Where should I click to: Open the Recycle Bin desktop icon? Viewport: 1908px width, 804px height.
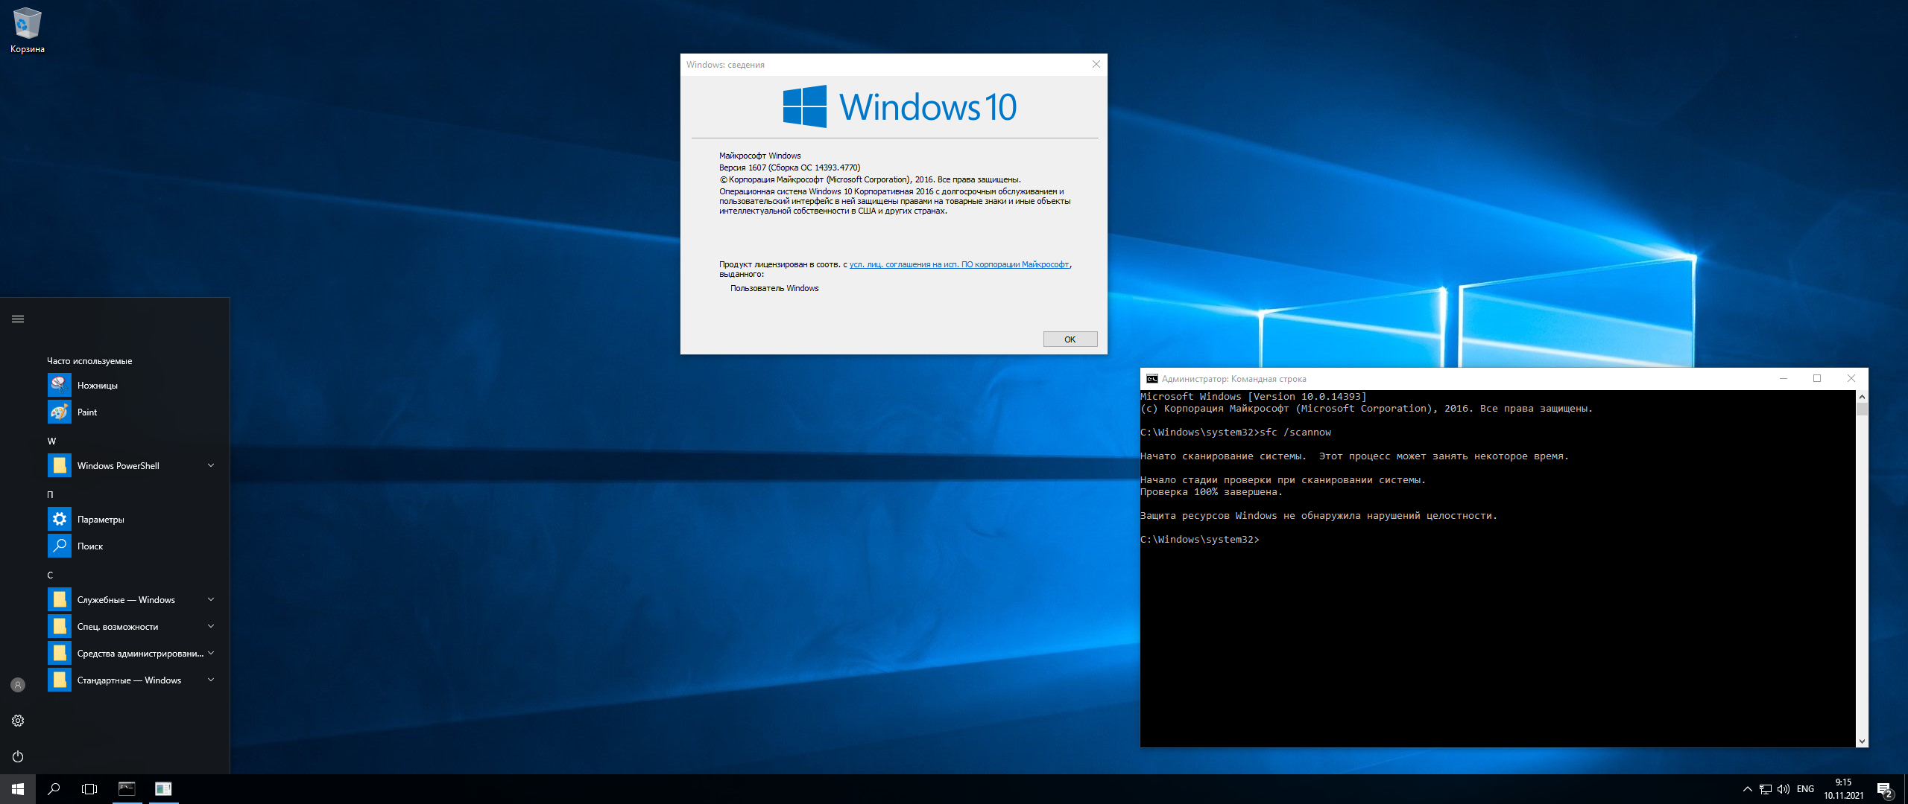[27, 30]
